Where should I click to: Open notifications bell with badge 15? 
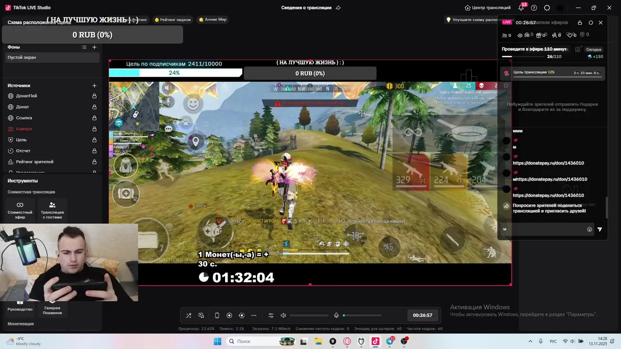[522, 7]
